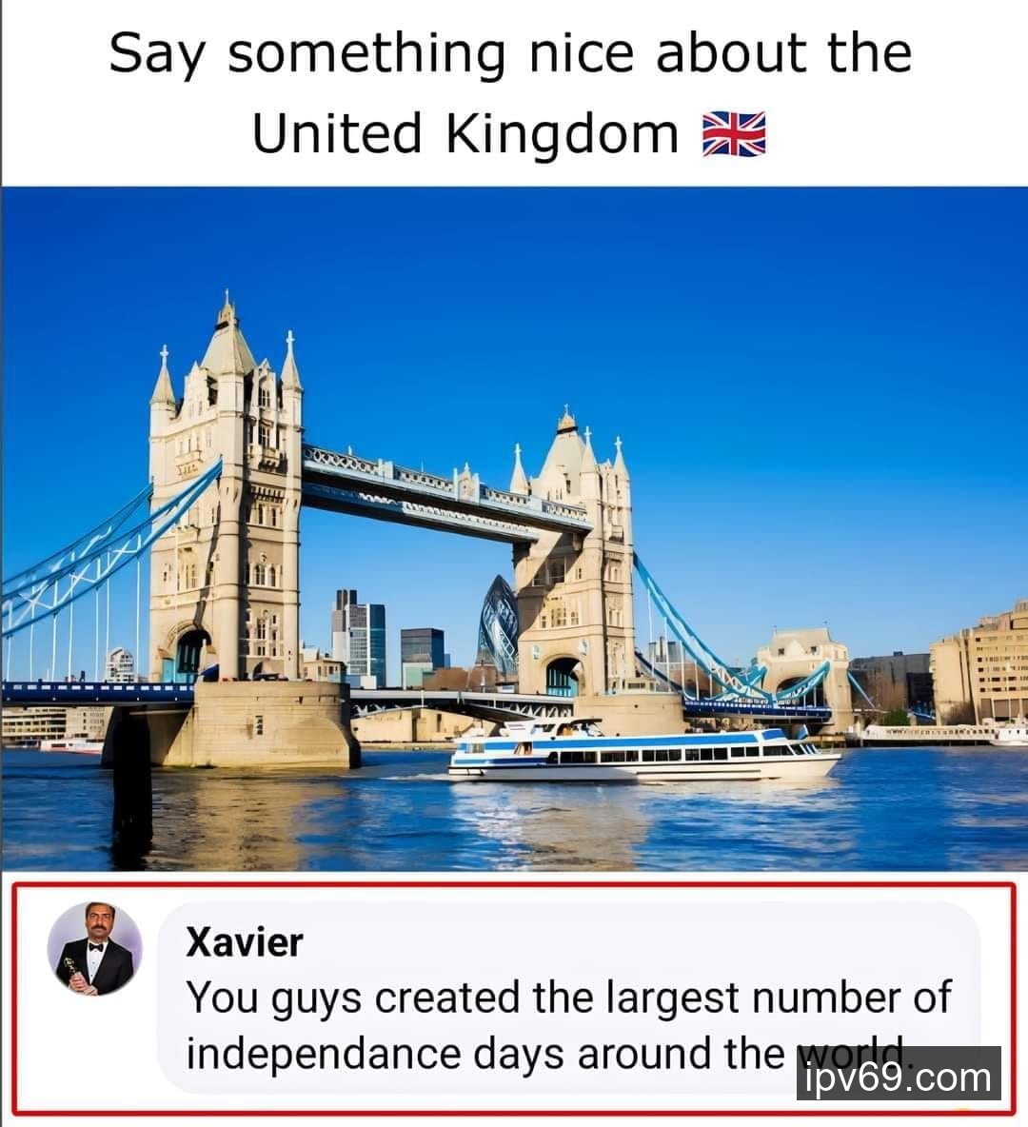Click the left tower of Tower Bridge
The height and width of the screenshot is (1127, 1028).
[x=226, y=496]
